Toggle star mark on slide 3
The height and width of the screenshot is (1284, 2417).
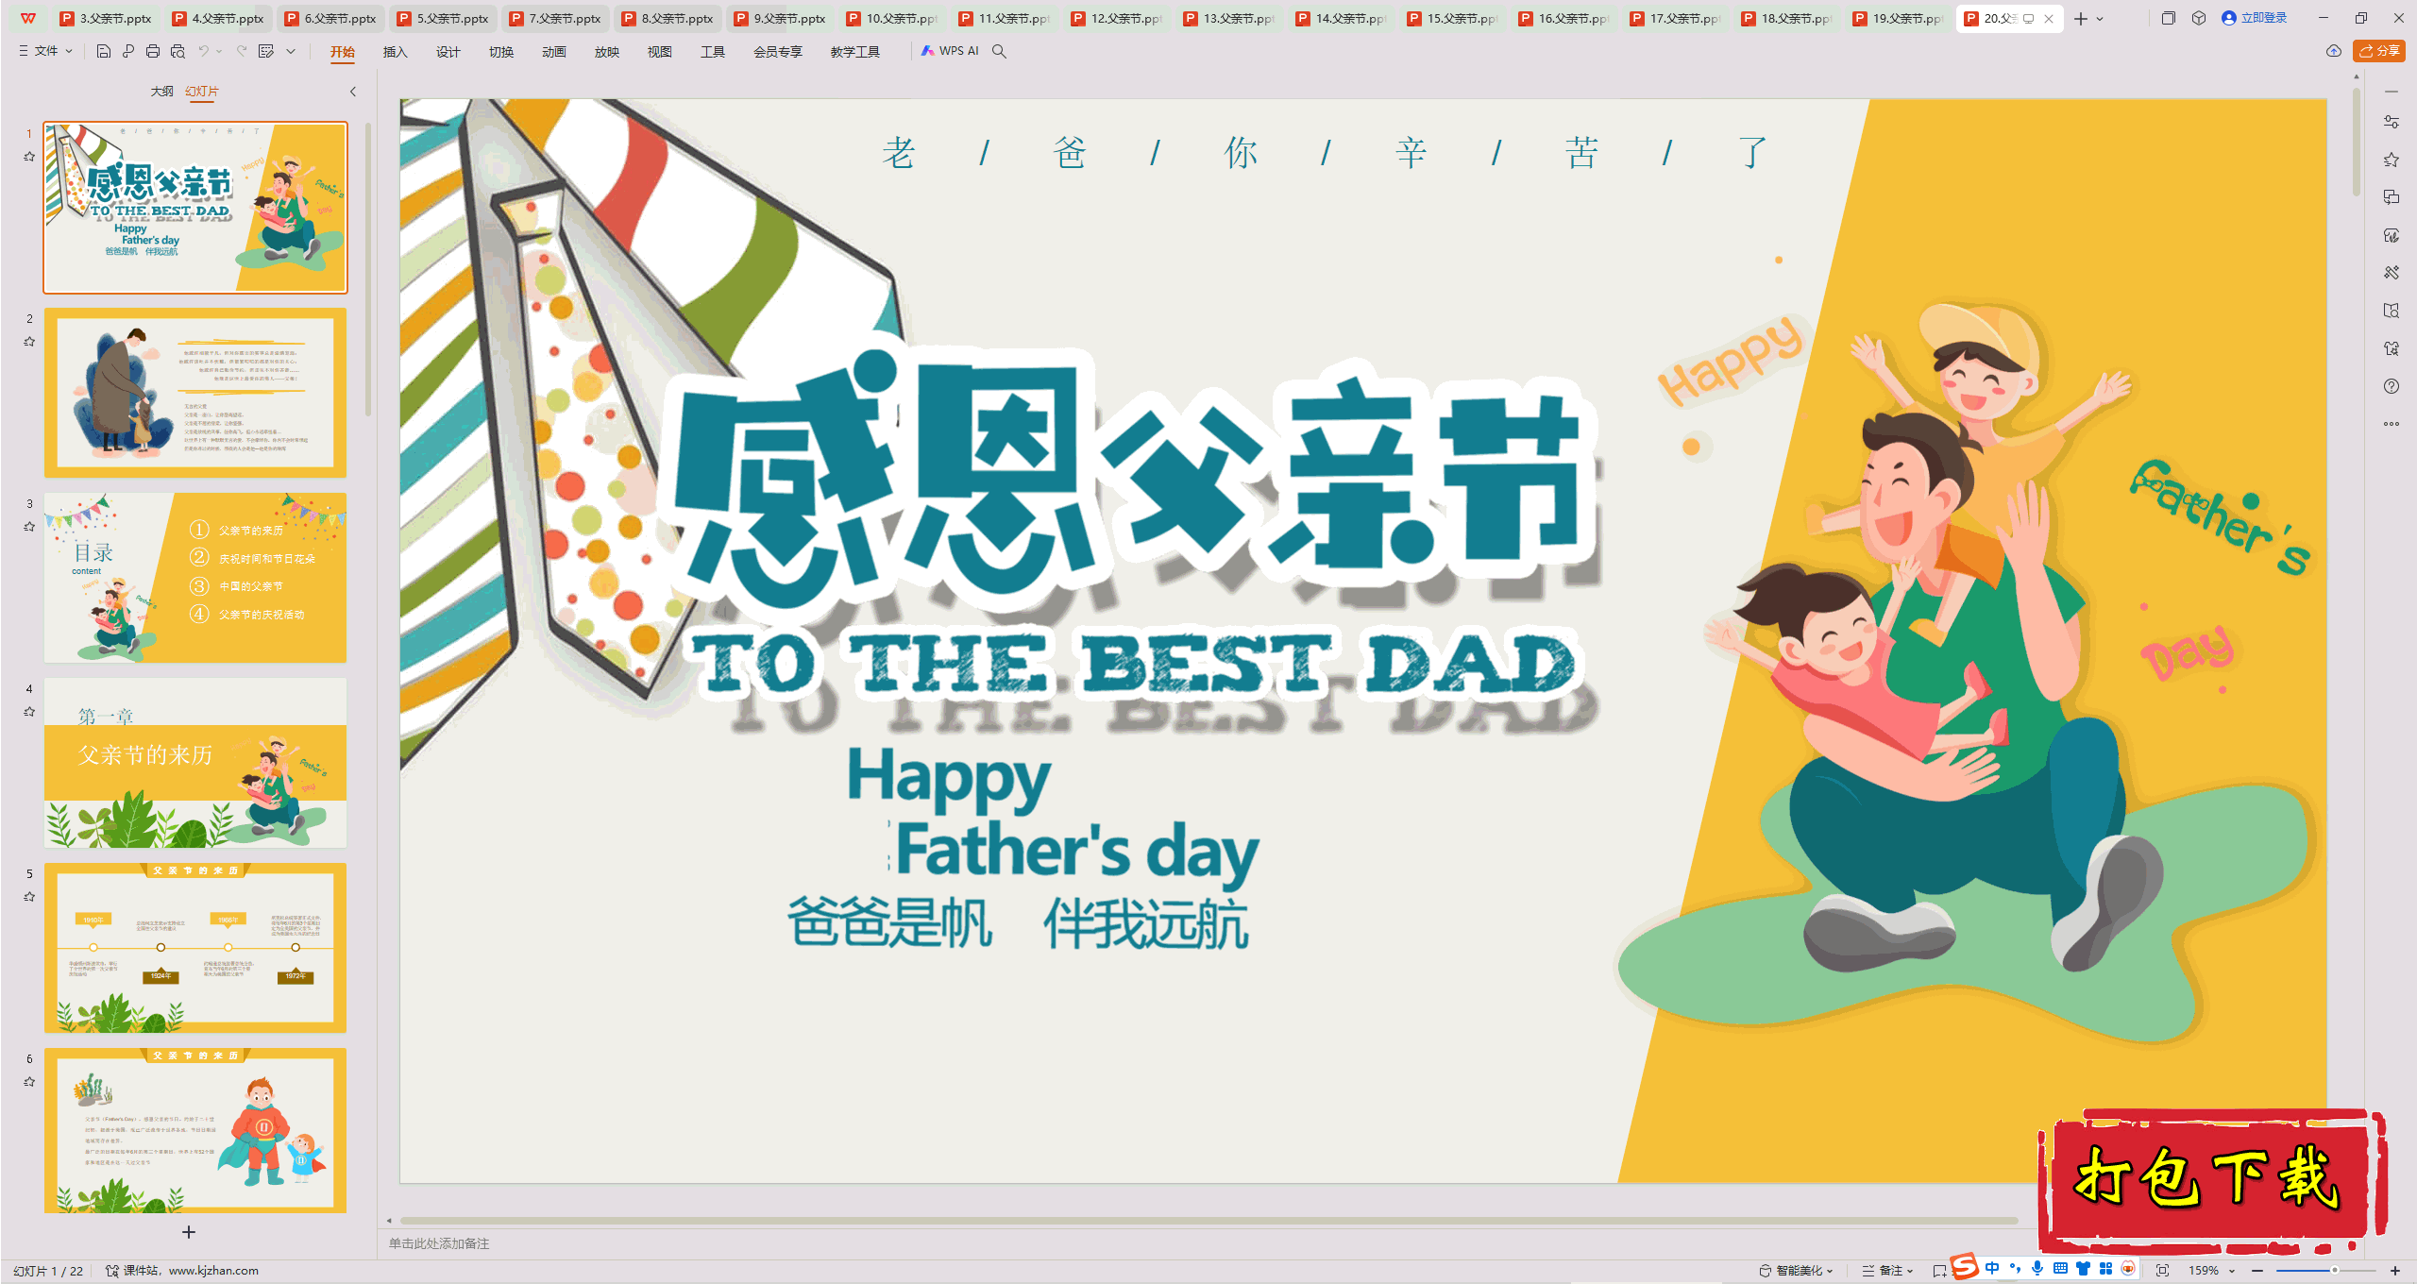tap(29, 527)
